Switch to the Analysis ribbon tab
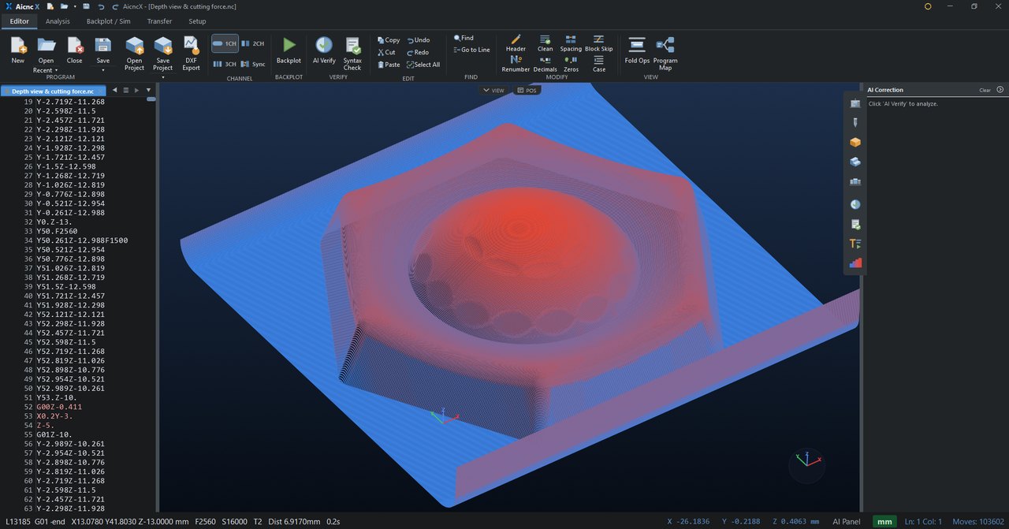Viewport: 1009px width, 529px height. click(x=58, y=21)
